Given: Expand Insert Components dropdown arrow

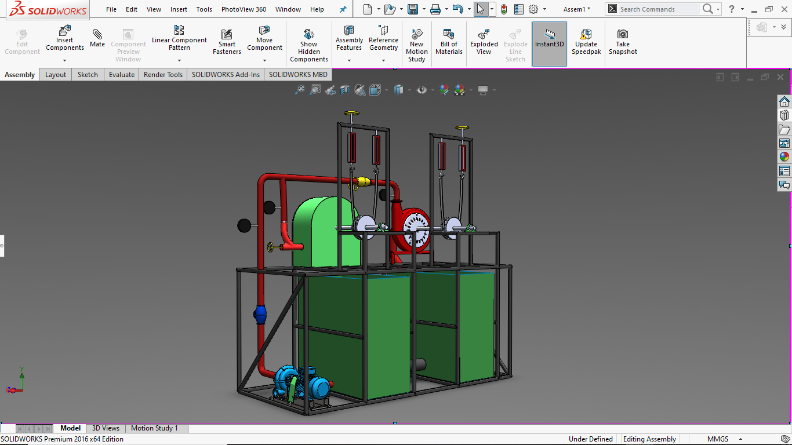Looking at the screenshot, I should tap(65, 60).
